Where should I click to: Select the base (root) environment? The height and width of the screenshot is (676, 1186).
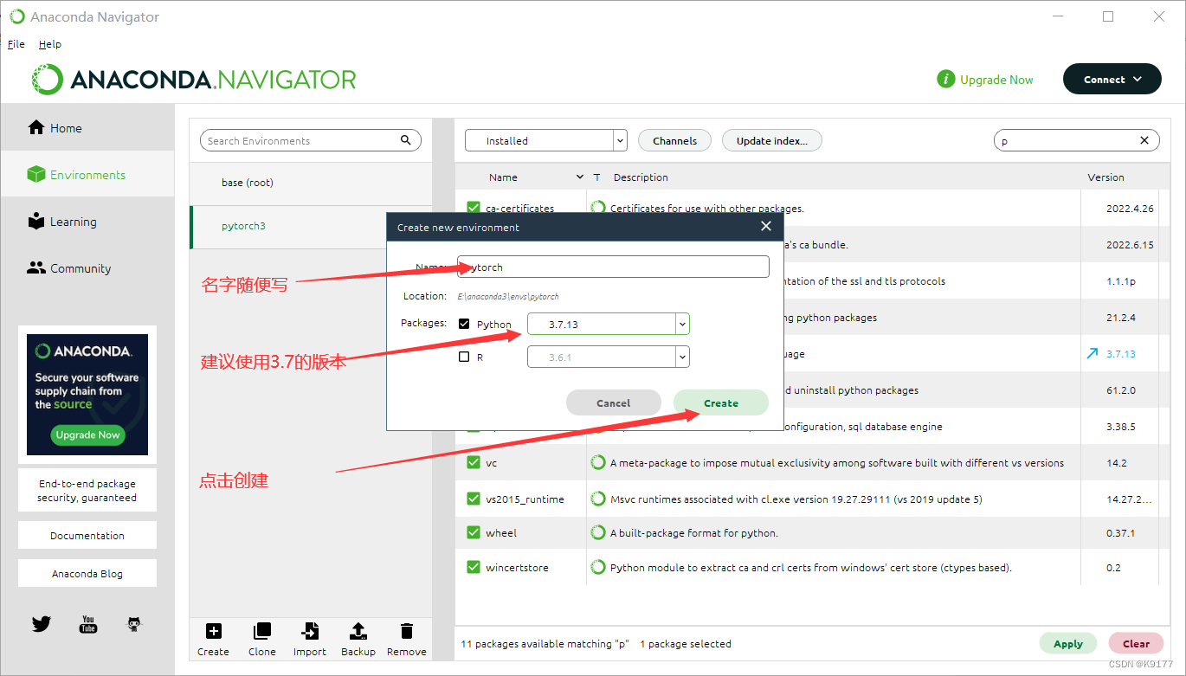pyautogui.click(x=310, y=183)
